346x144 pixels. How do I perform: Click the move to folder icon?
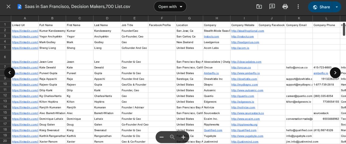point(259,7)
